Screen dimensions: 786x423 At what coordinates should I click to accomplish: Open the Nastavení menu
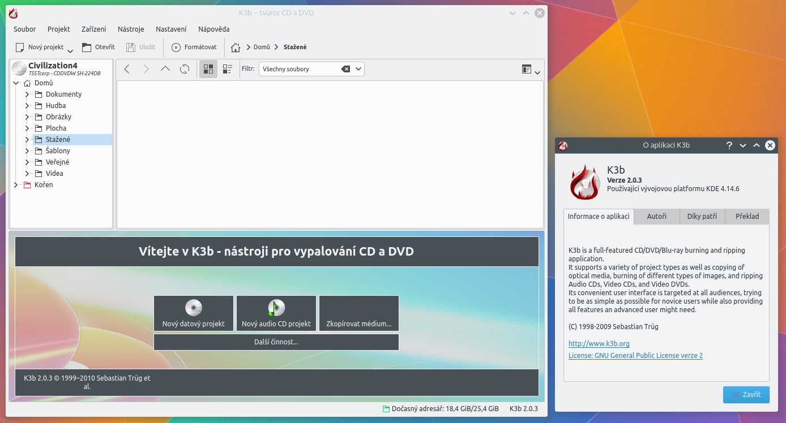[171, 29]
